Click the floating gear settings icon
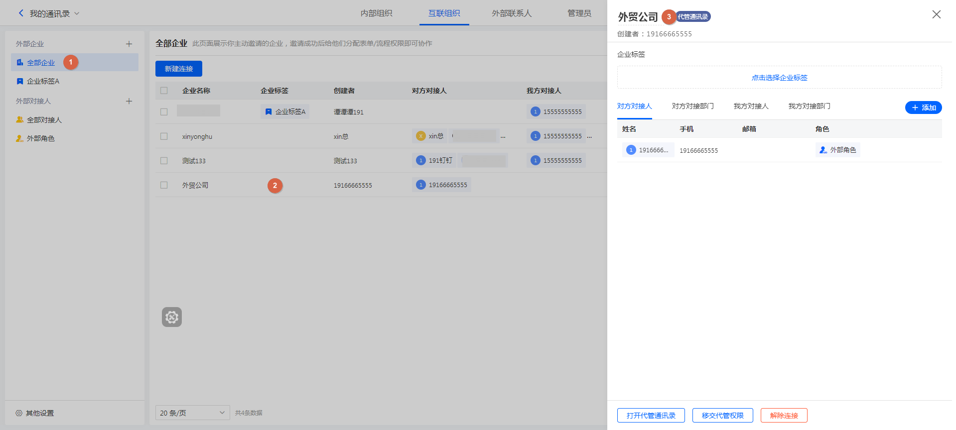 tap(172, 317)
